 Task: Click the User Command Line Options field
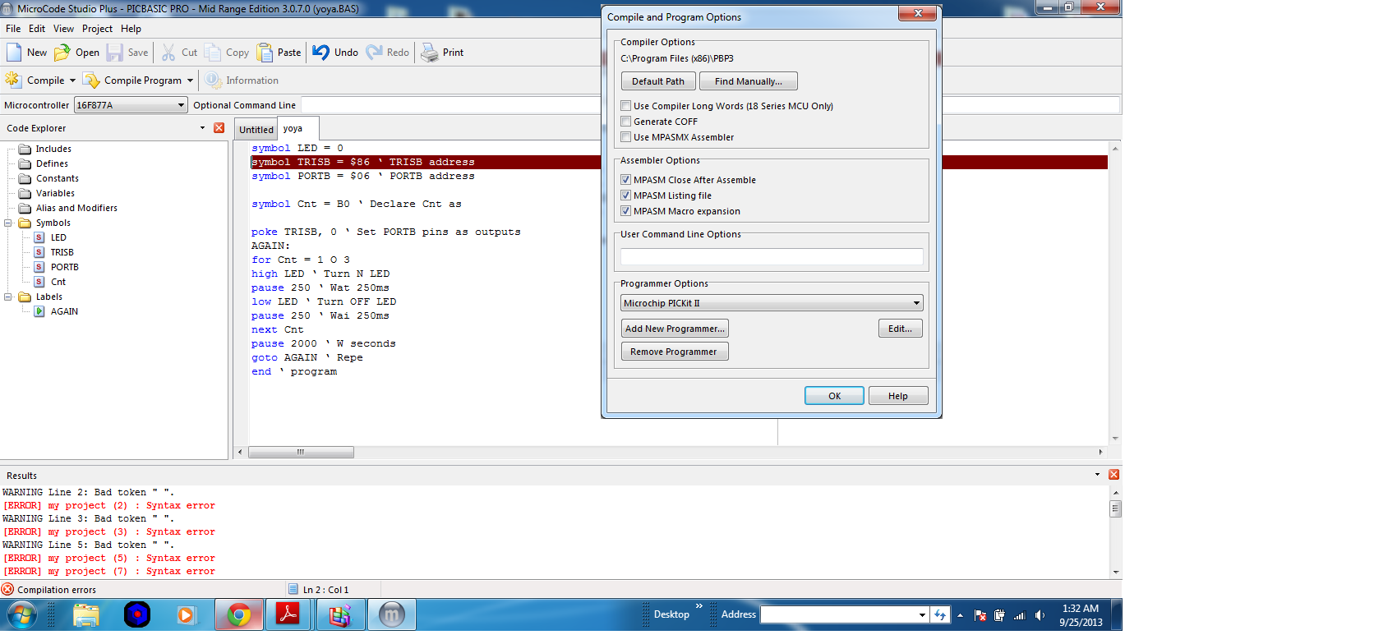(x=772, y=257)
